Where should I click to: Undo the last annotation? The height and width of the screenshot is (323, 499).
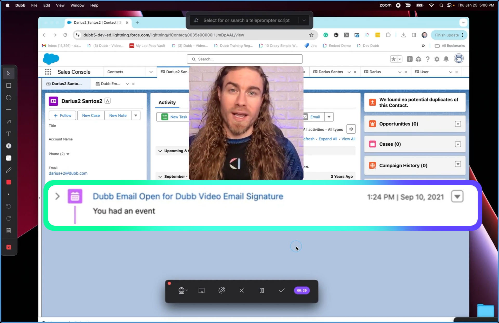tap(9, 206)
